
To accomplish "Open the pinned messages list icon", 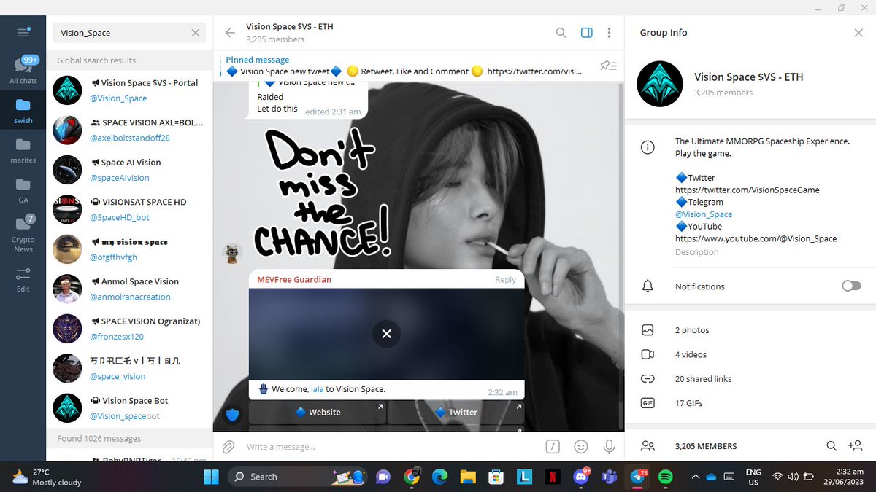I will pyautogui.click(x=608, y=66).
